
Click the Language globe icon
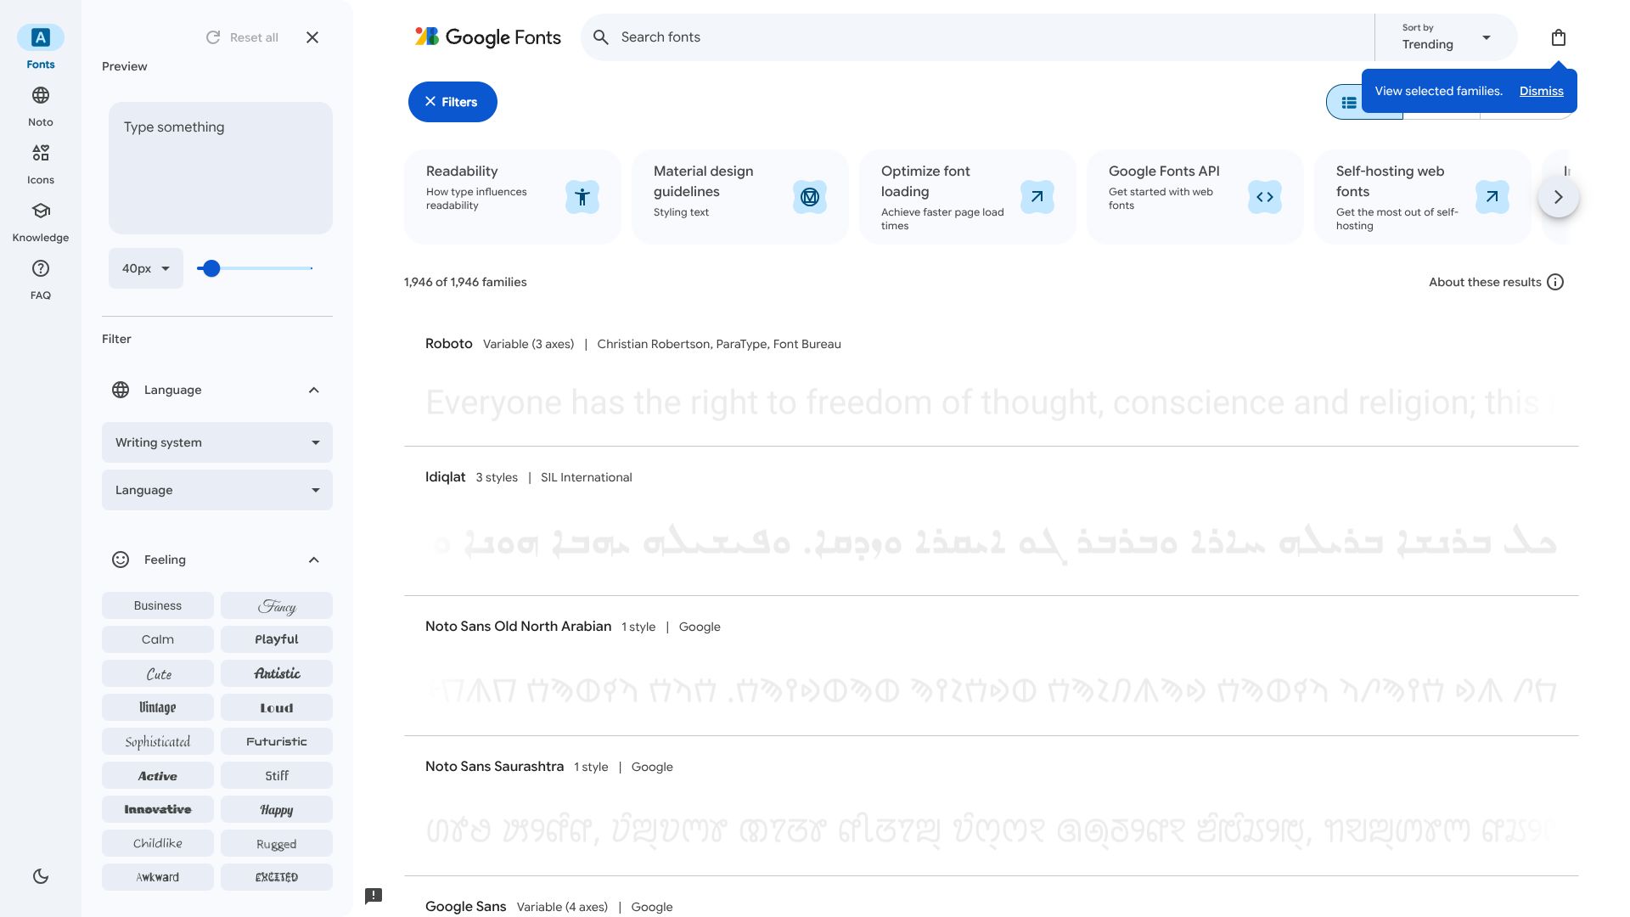coord(121,390)
